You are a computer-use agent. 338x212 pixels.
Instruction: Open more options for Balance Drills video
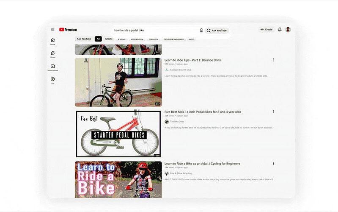coord(273,60)
